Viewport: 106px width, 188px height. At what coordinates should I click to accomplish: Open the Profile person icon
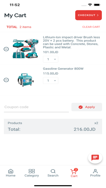(x=95, y=171)
